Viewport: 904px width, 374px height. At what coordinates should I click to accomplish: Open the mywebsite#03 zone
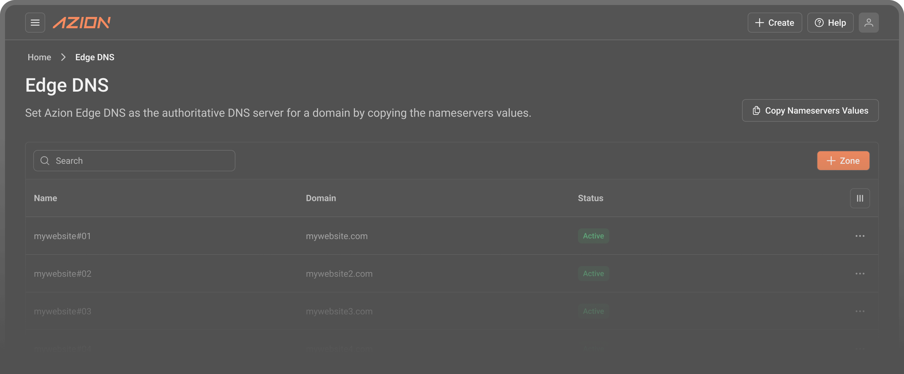[x=62, y=311]
